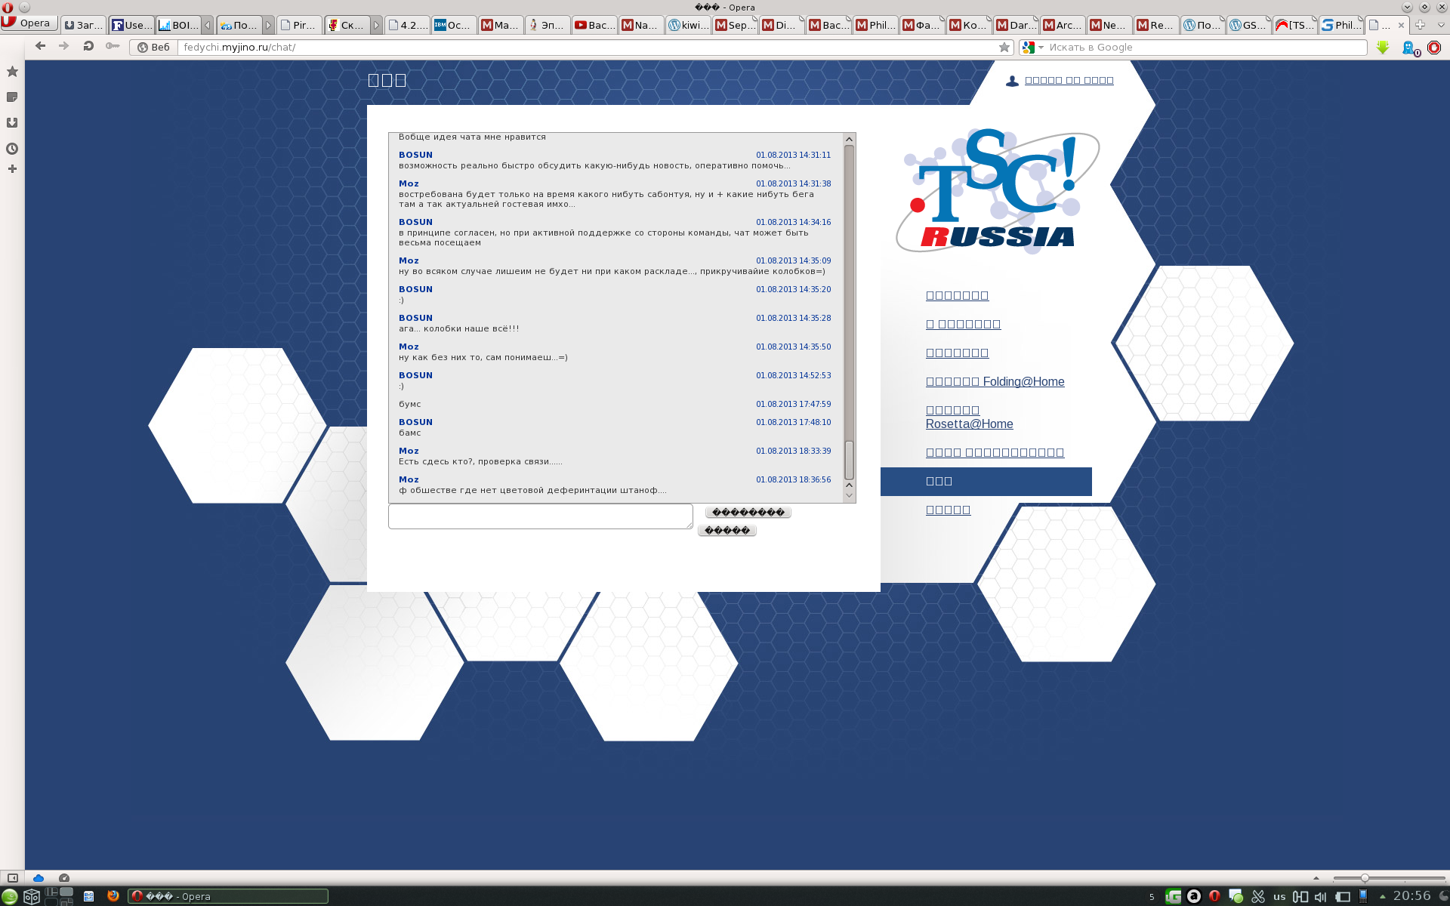Click the Opera Link cloud icon

tap(39, 878)
